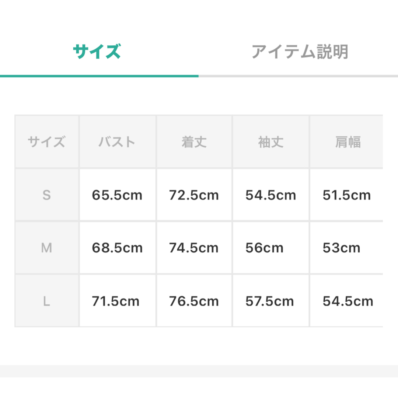Select the L size row label

tap(46, 301)
